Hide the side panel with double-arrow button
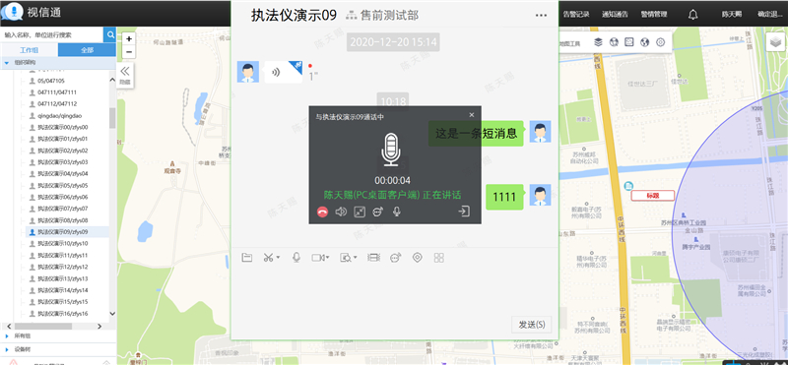788x365 pixels. pos(125,75)
